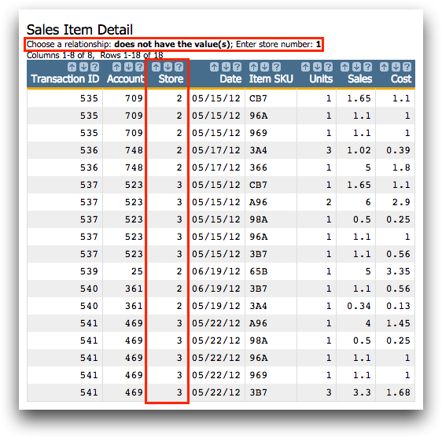Sort Sales column descending
The image size is (442, 438).
(356, 67)
